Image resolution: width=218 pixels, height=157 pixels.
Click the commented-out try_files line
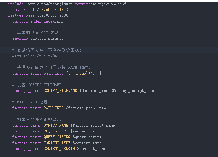point(35,56)
